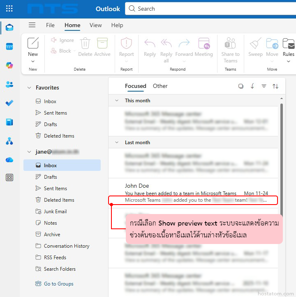
Task: Open To Do checkmark app
Action: point(9,103)
